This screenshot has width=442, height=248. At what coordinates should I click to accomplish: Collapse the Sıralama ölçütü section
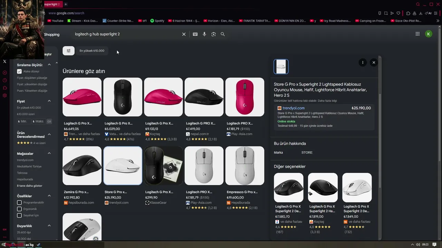[x=49, y=65]
